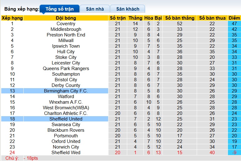Select Wrexham A.F.C. in standings

(66, 102)
